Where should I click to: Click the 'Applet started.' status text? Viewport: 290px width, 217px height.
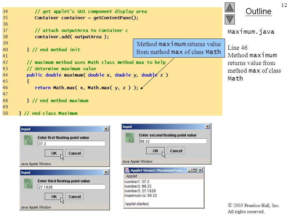(x=137, y=204)
